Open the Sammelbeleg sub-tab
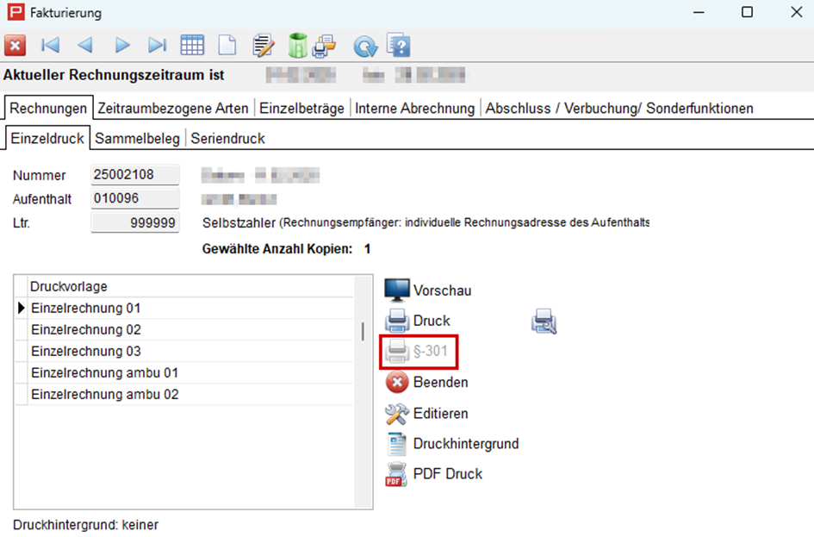The image size is (814, 537). (137, 138)
